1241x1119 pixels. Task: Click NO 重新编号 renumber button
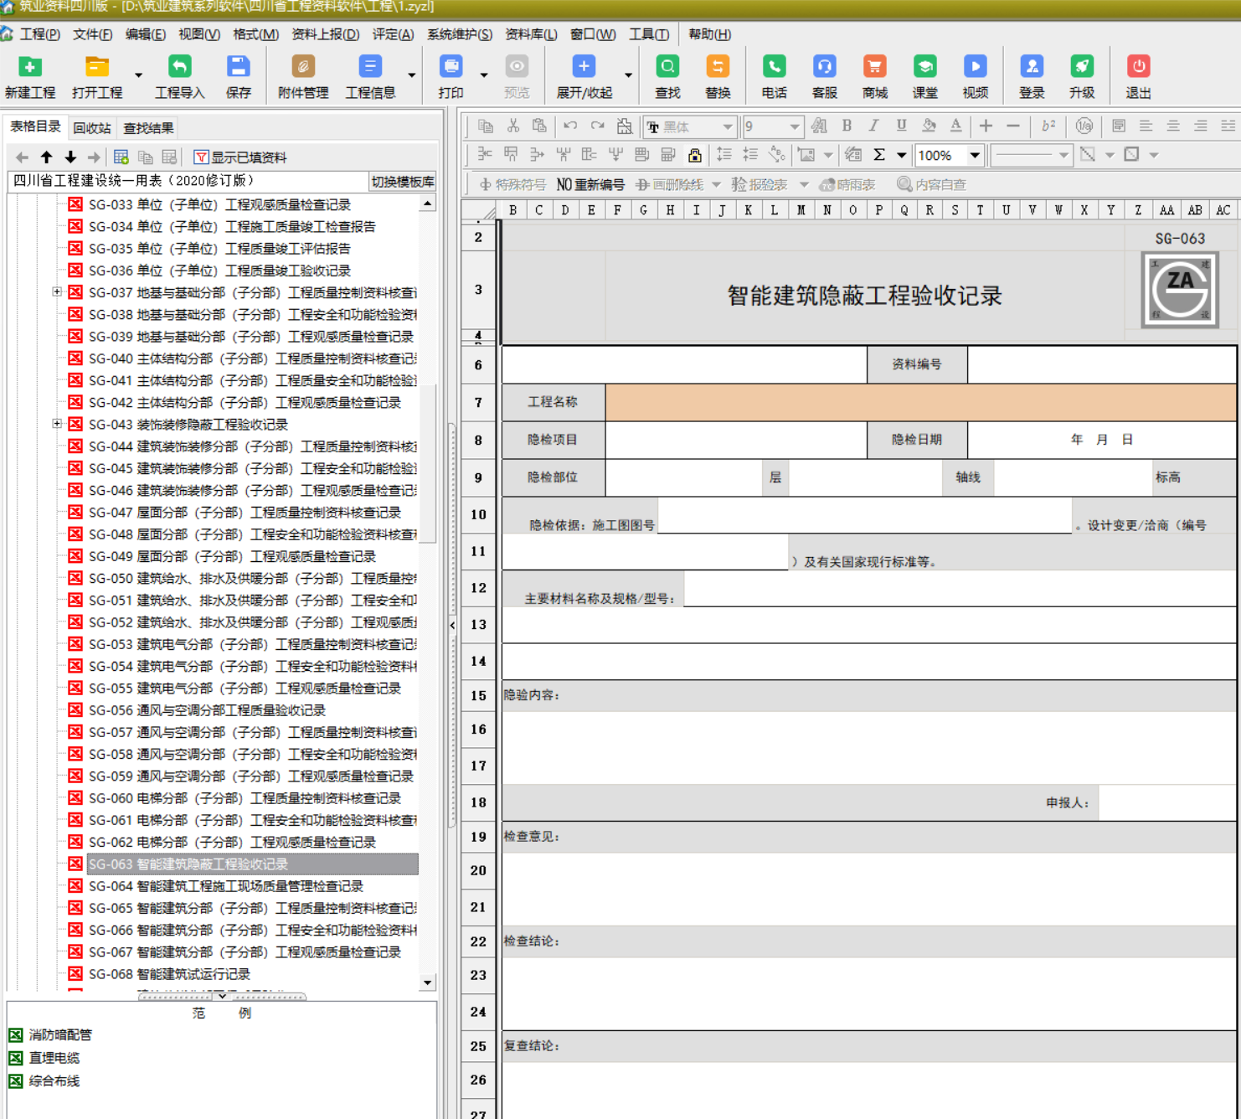[590, 185]
